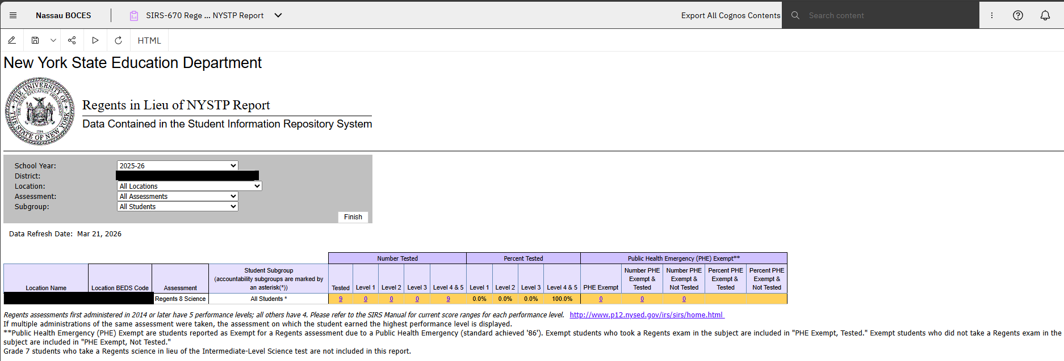
Task: Expand the save options arrow
Action: tap(53, 40)
